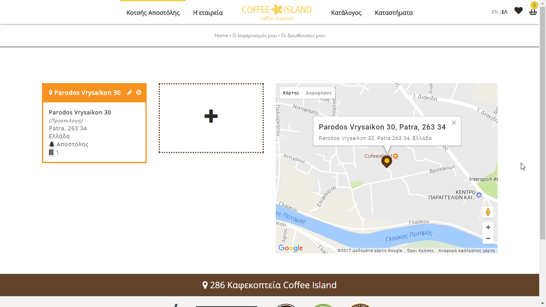Screen dimensions: 546x307
Task: Click the delete circle icon on address card
Action: [139, 92]
